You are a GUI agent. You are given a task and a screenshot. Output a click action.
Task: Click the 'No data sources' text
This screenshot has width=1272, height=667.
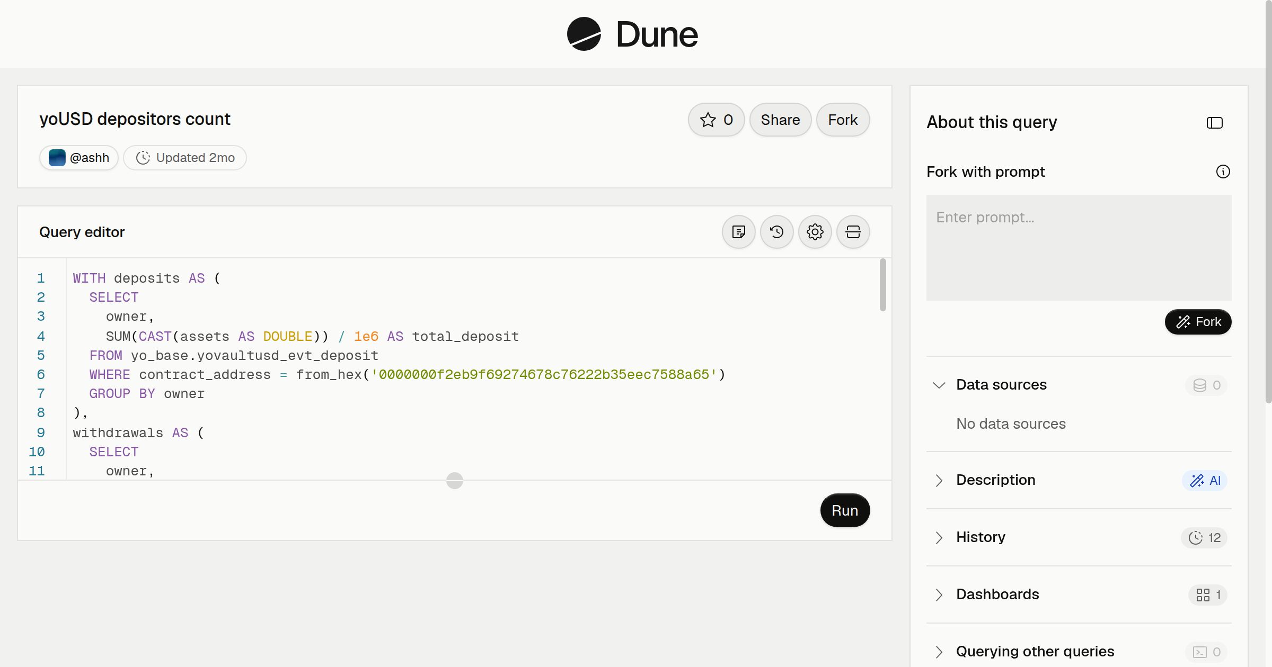(x=1011, y=423)
